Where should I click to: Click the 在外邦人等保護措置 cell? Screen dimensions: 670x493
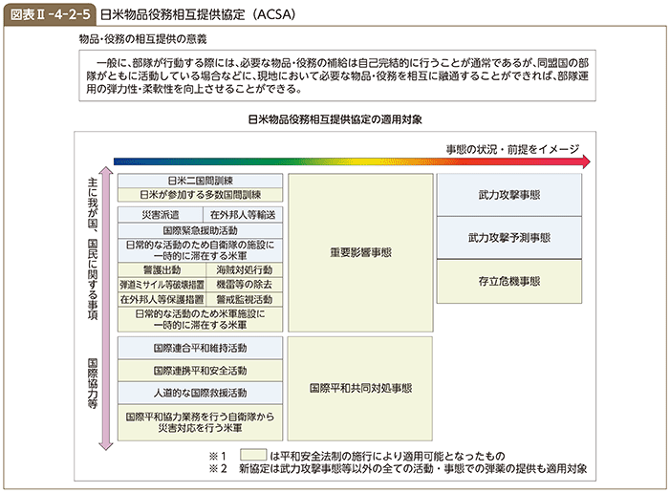162,299
